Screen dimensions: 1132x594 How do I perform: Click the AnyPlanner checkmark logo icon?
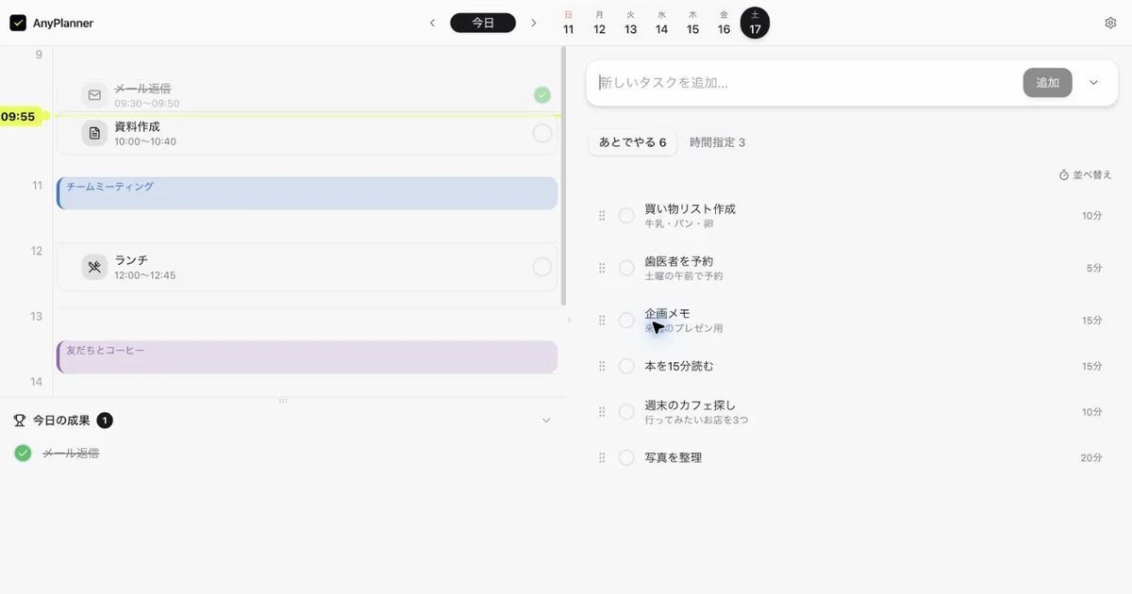click(18, 23)
